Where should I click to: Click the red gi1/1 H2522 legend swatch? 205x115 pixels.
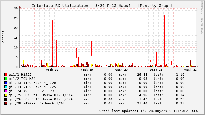[x=6, y=75]
